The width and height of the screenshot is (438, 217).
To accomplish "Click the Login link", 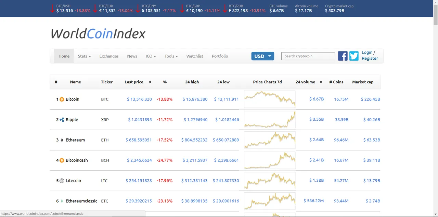I will 367,52.
